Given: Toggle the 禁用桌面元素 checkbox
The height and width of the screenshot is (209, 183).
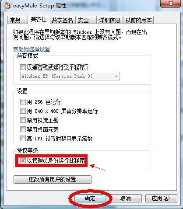Looking at the screenshot, I should (23, 129).
